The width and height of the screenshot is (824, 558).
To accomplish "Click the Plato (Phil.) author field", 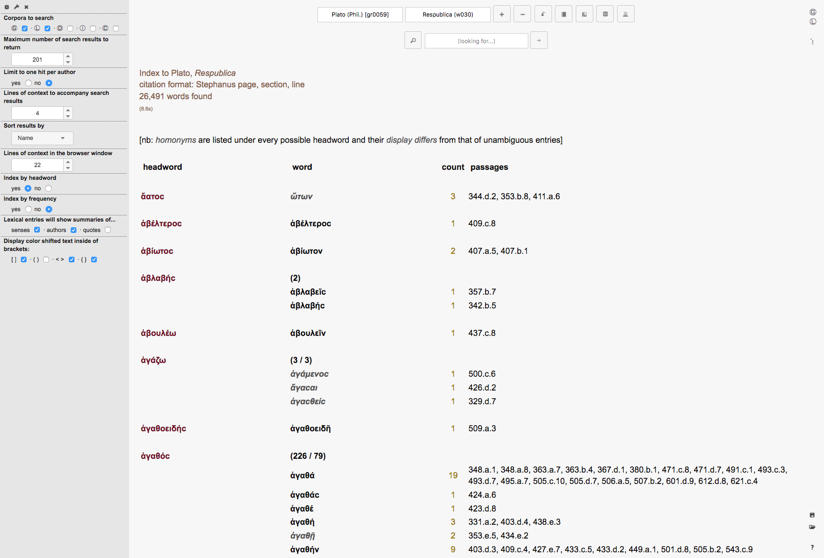I will (360, 15).
